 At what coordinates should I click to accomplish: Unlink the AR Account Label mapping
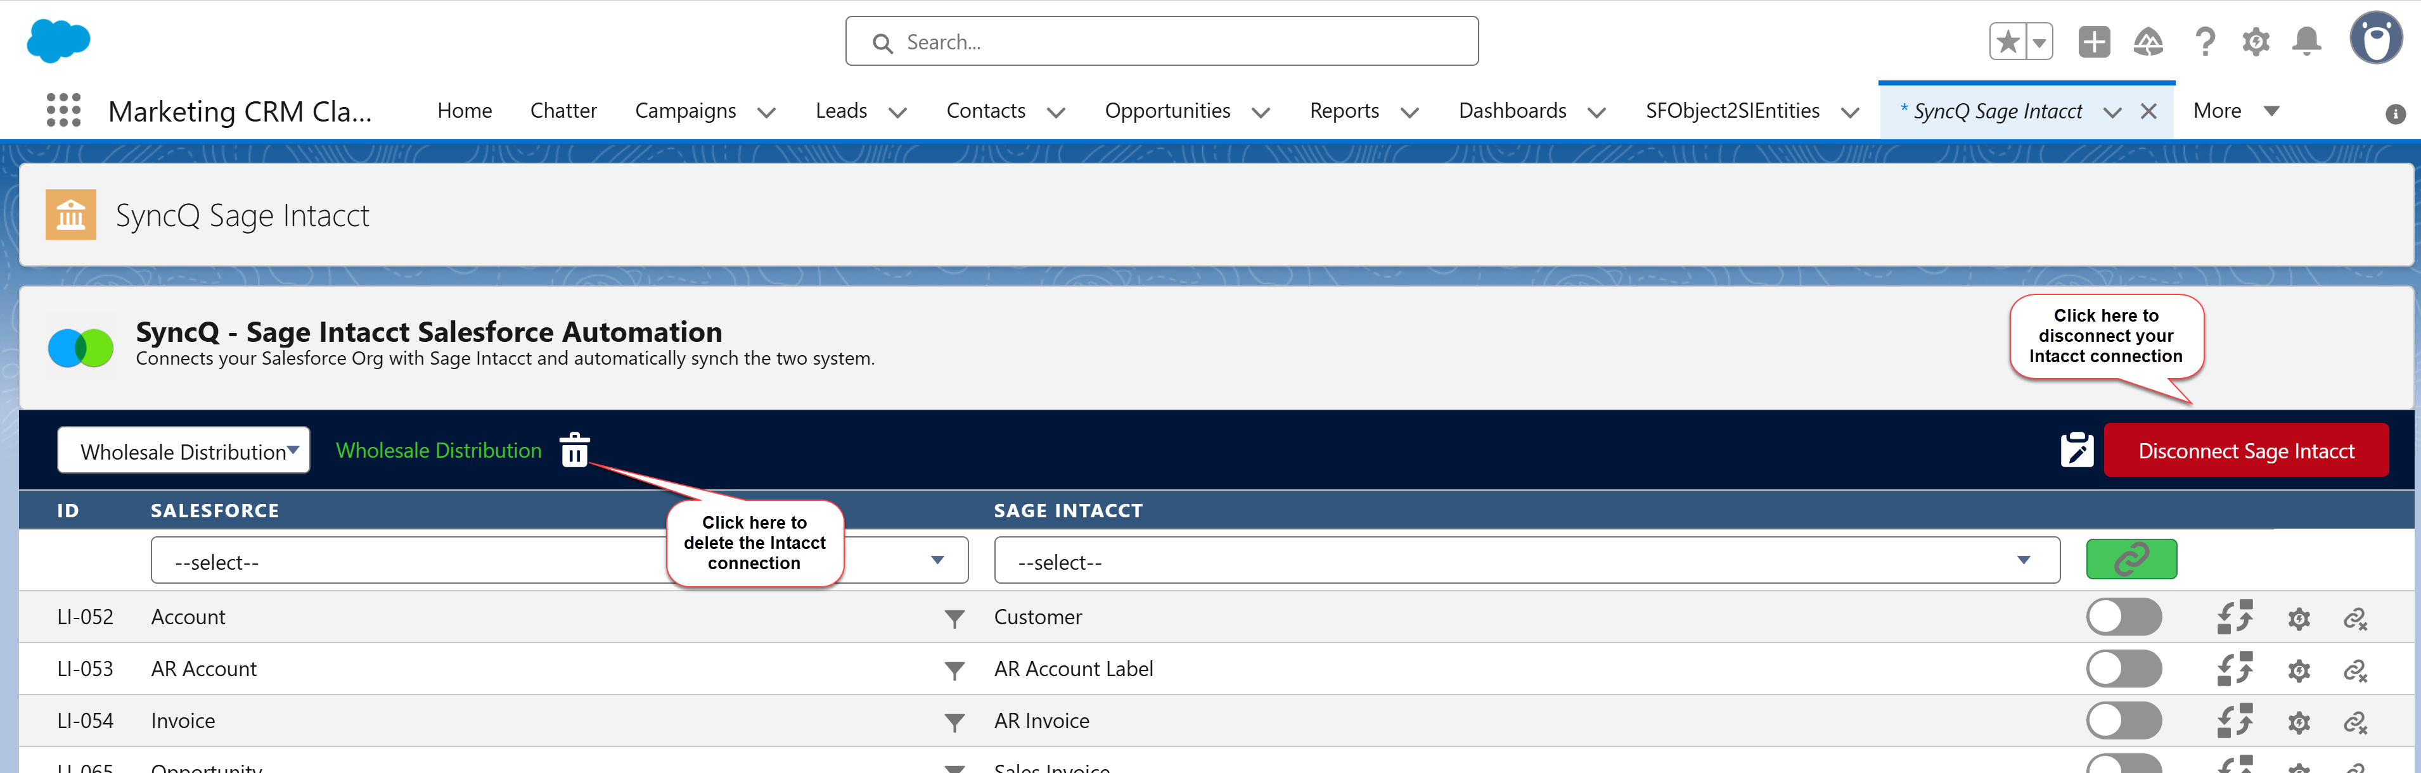click(x=2355, y=670)
